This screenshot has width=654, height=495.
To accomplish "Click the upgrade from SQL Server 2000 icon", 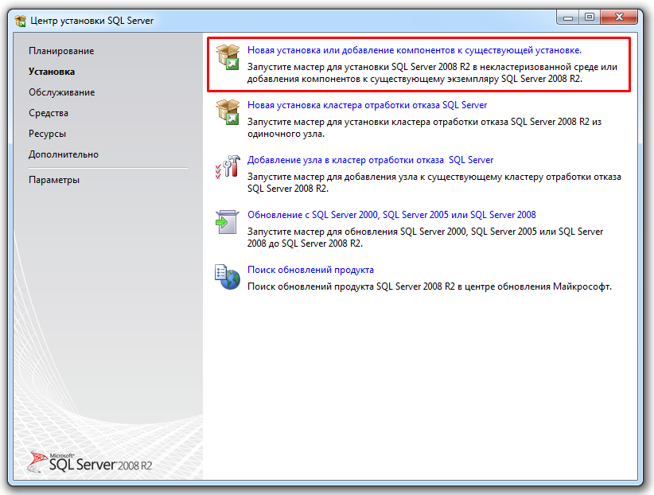I will pyautogui.click(x=228, y=221).
